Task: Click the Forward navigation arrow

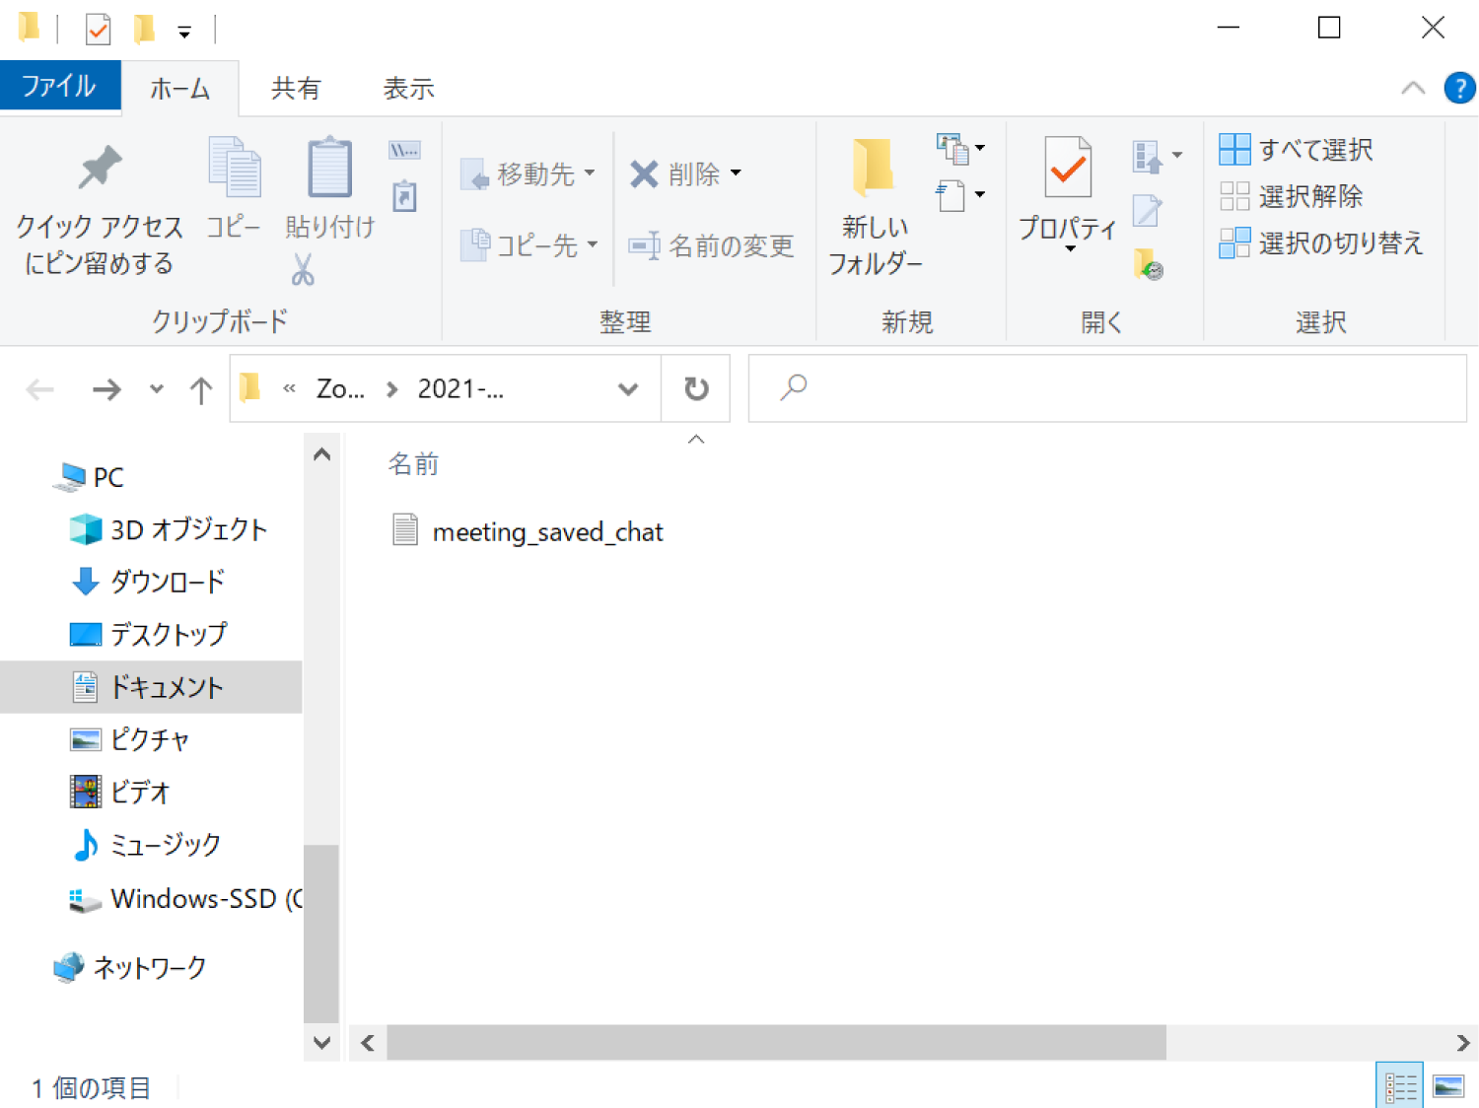Action: click(106, 389)
